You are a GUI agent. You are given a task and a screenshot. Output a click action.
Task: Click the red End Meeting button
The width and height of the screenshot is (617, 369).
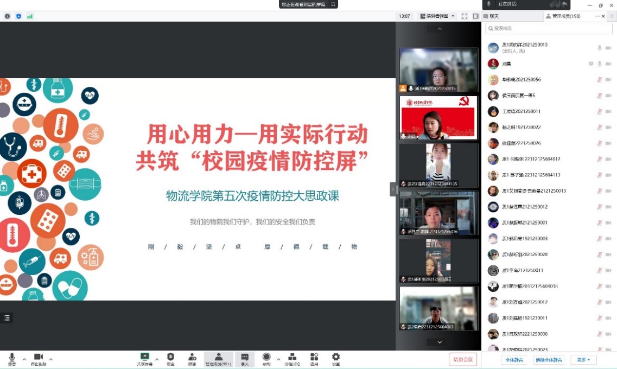(x=463, y=359)
